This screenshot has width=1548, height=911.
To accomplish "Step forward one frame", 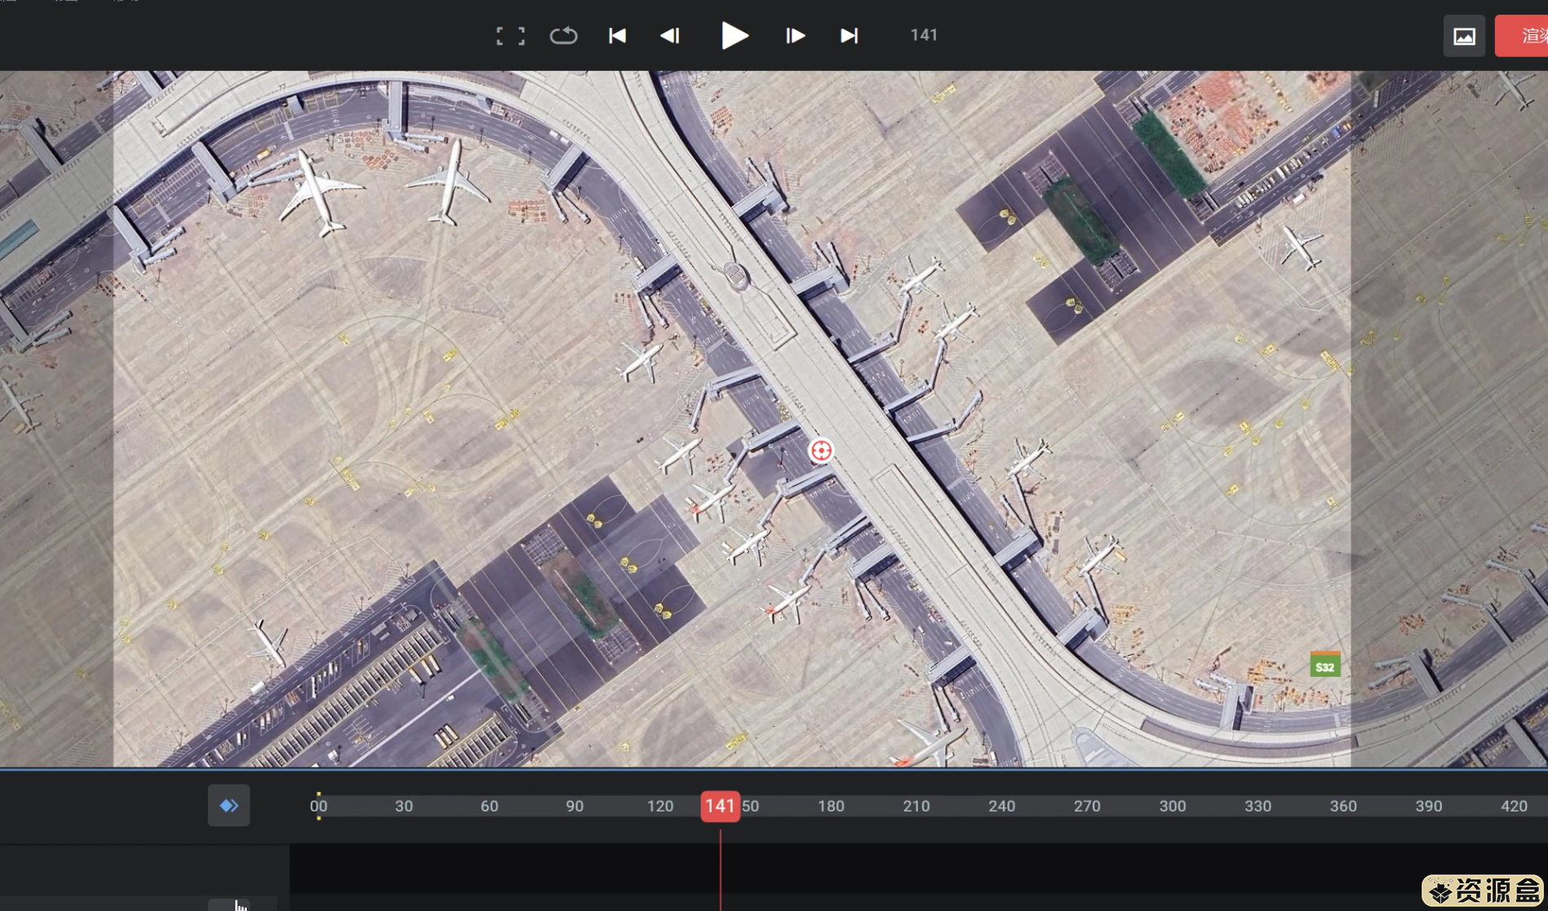I will pos(795,36).
